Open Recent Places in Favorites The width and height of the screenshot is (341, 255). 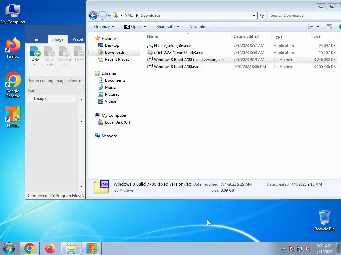[x=117, y=59]
